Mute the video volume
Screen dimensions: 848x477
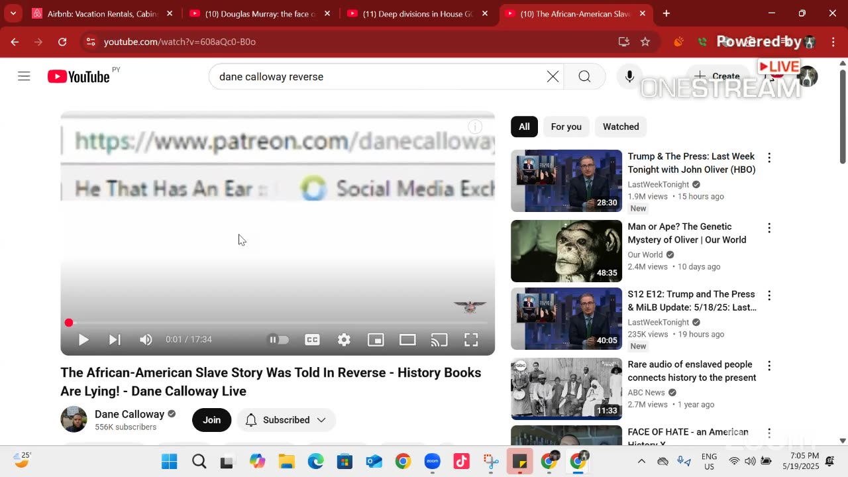[x=146, y=340]
